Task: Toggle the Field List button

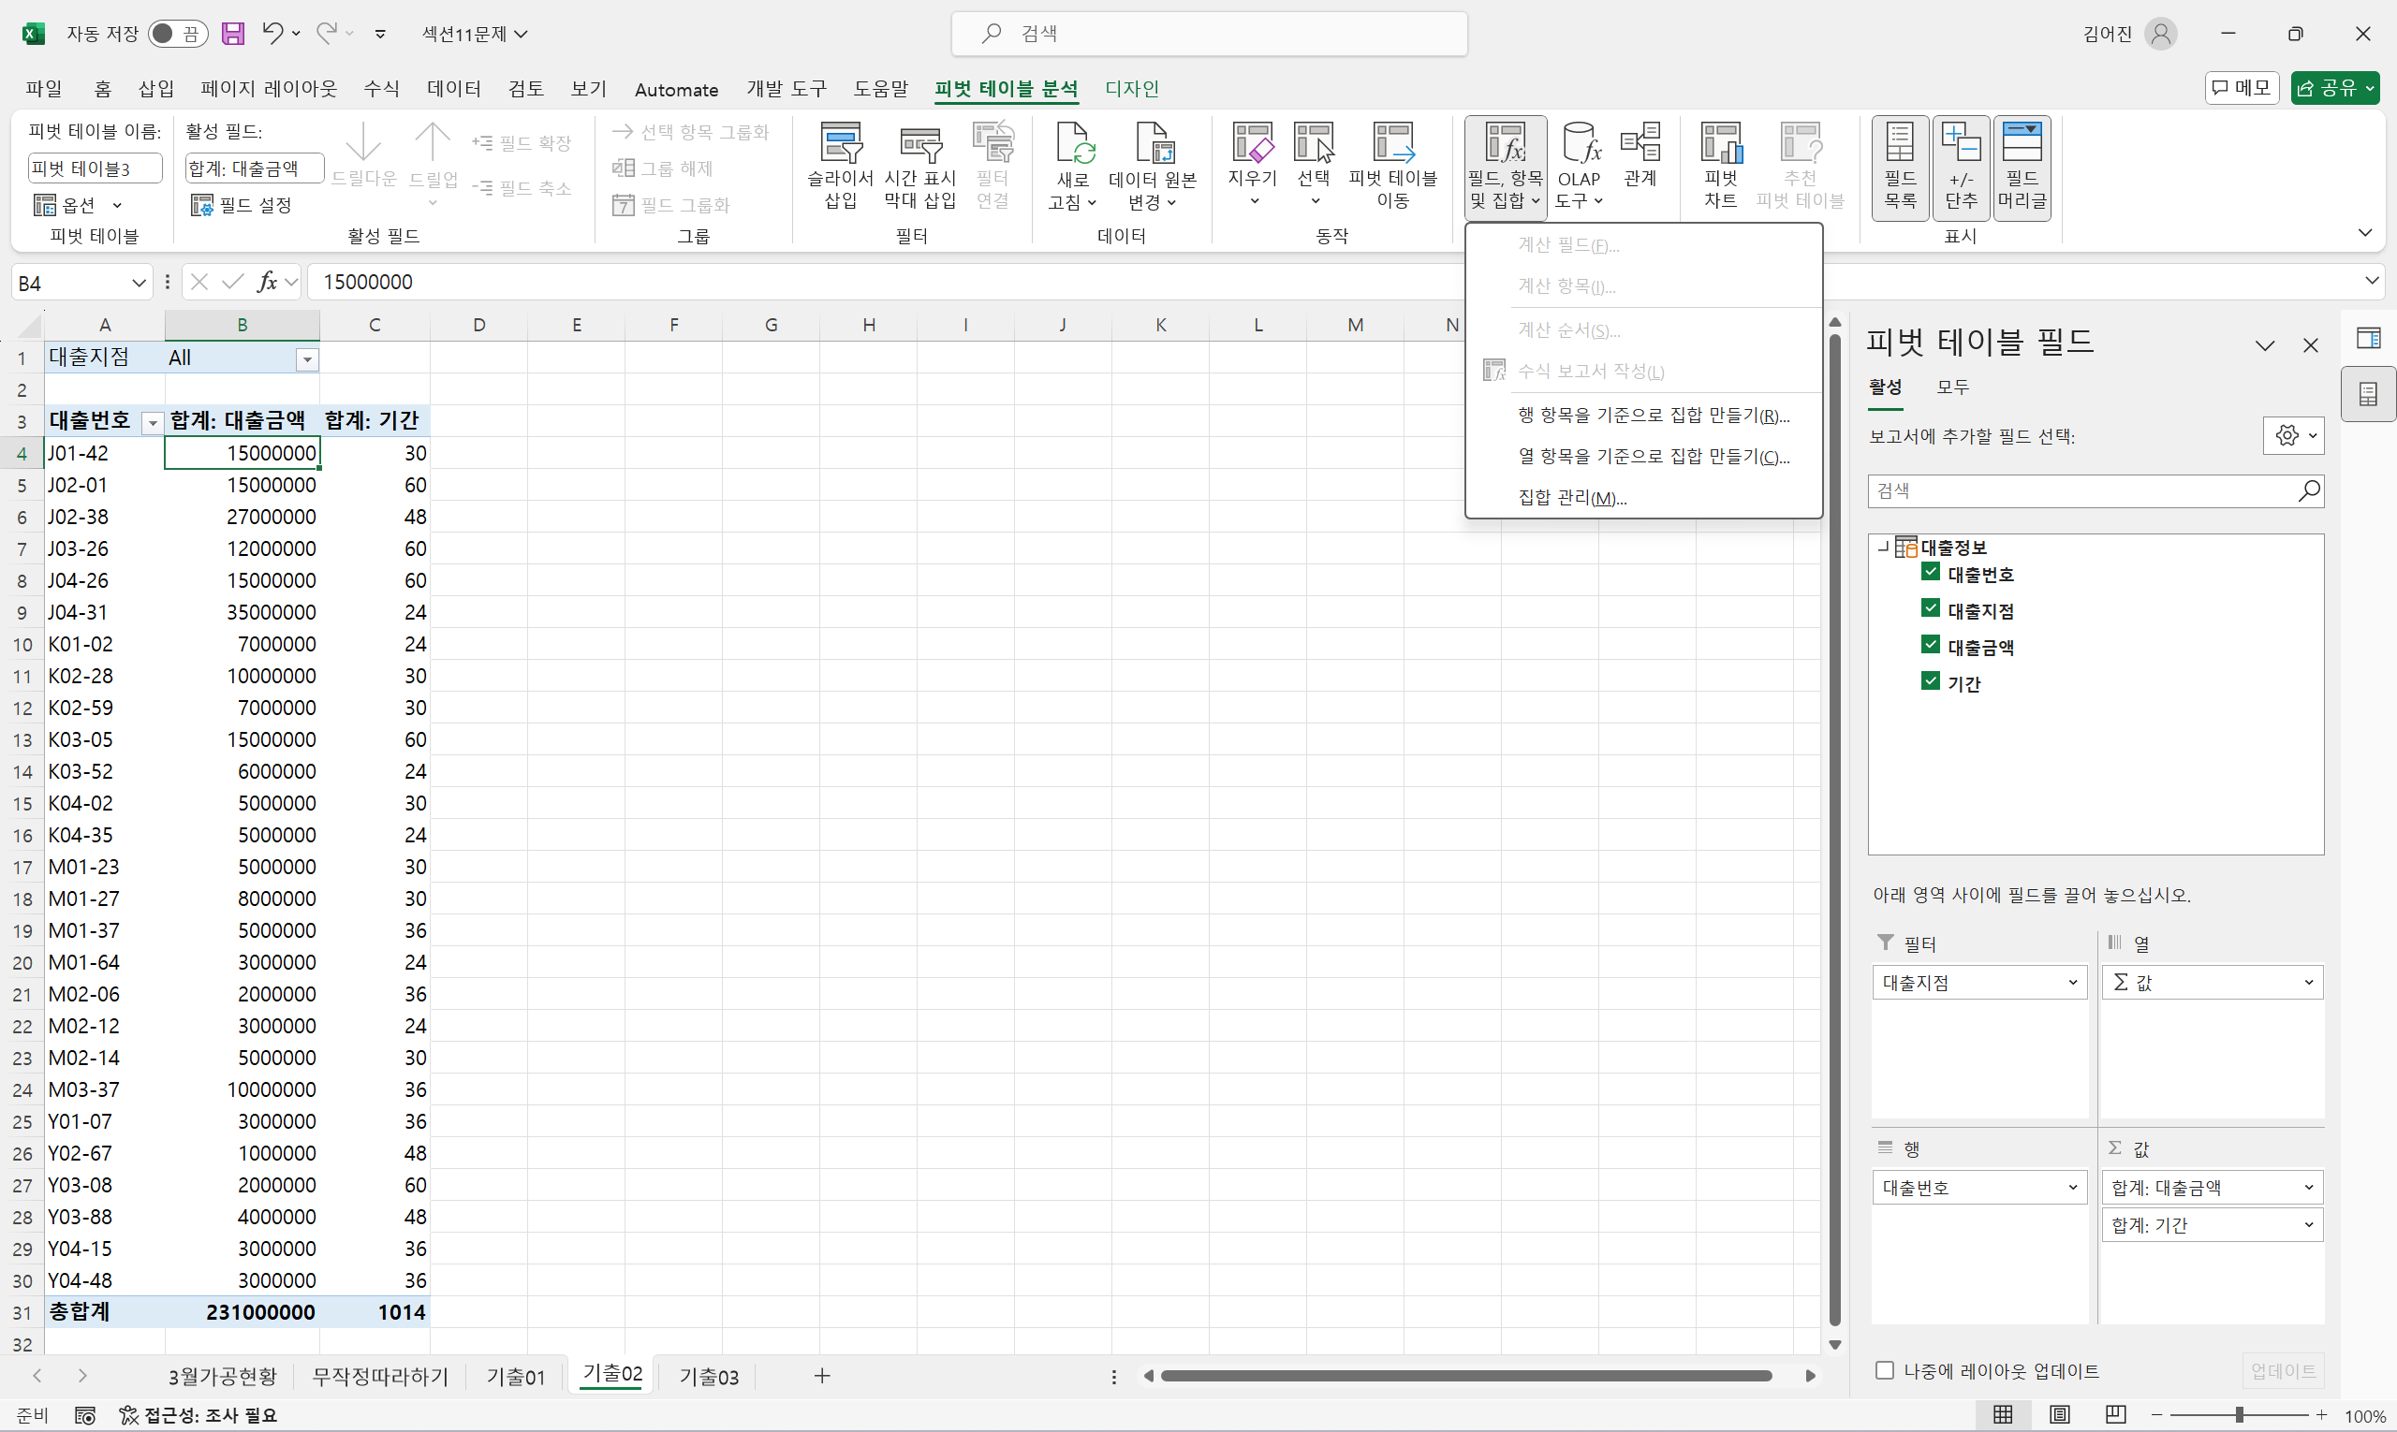Action: click(x=1899, y=166)
